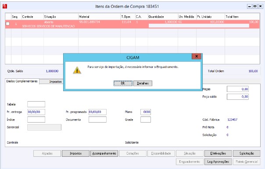Open Detalhes in the CIGAM dialog
This screenshot has width=265, height=169.
143,83
